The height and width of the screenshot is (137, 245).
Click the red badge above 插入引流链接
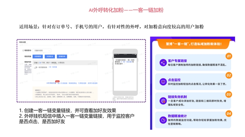click(x=58, y=81)
